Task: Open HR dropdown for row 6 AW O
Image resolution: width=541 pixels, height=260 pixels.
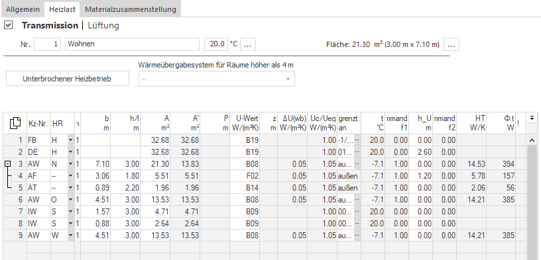Action: click(71, 200)
